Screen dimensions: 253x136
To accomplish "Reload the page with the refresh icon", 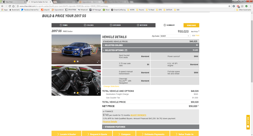I will click(10, 6).
